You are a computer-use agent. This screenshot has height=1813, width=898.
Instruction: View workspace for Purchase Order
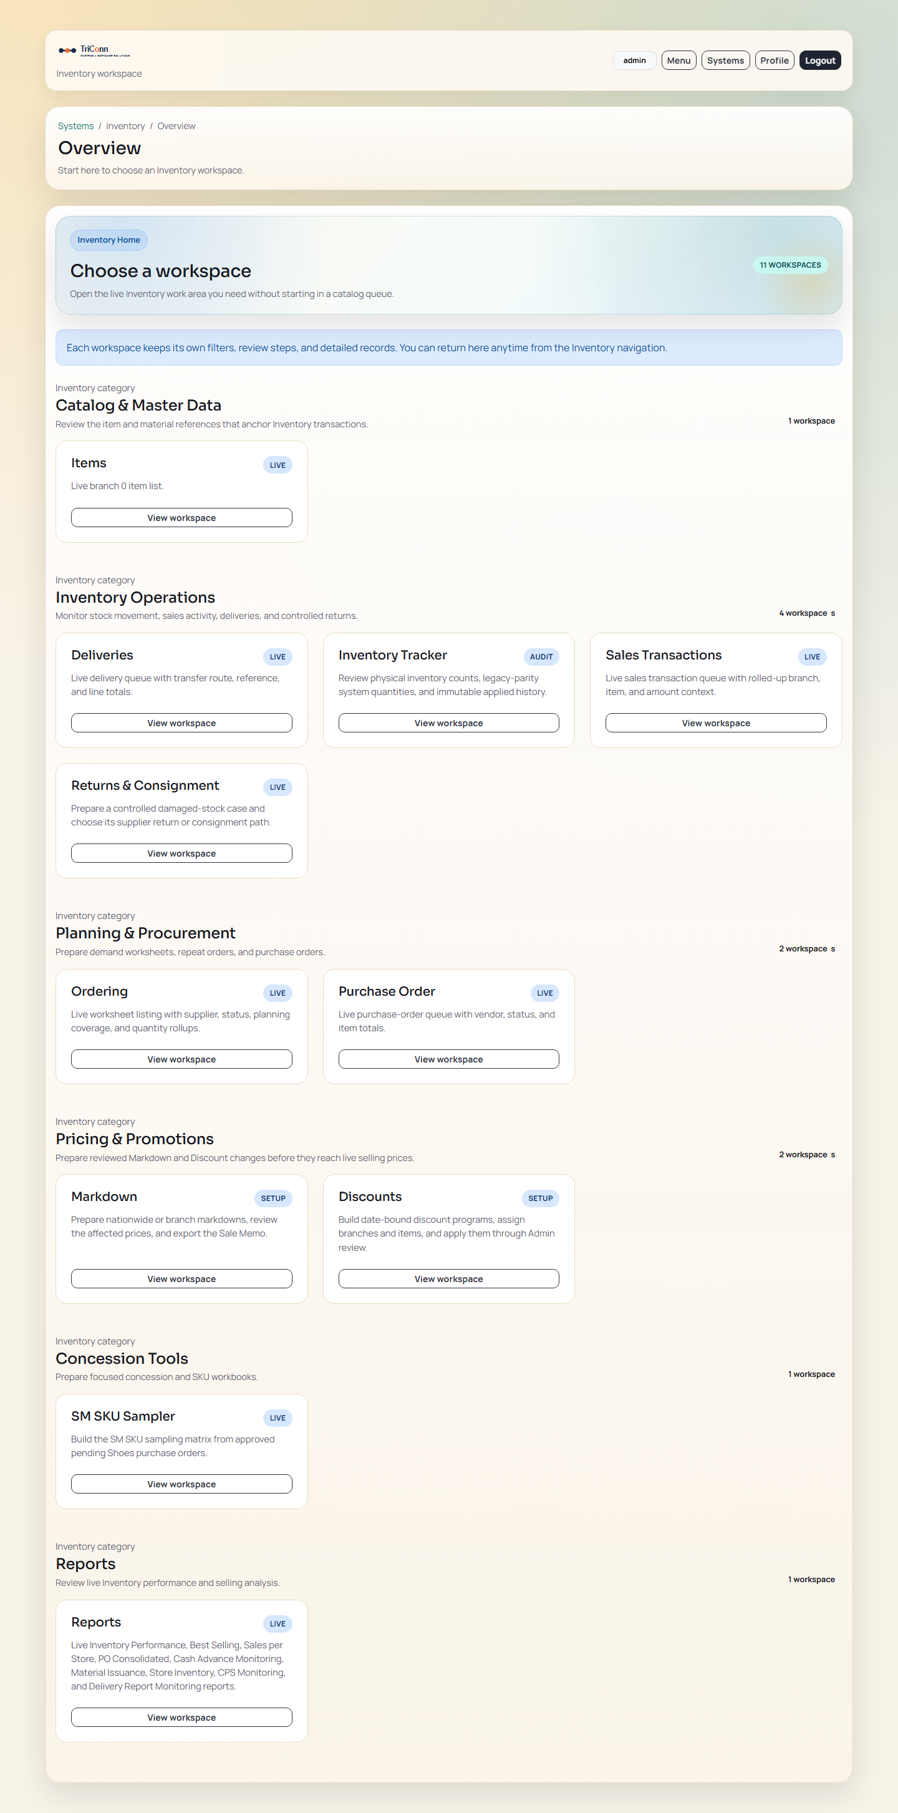tap(448, 1059)
